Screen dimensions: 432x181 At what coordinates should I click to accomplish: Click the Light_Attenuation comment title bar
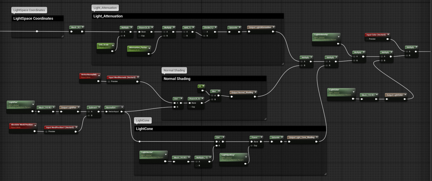tap(188, 16)
